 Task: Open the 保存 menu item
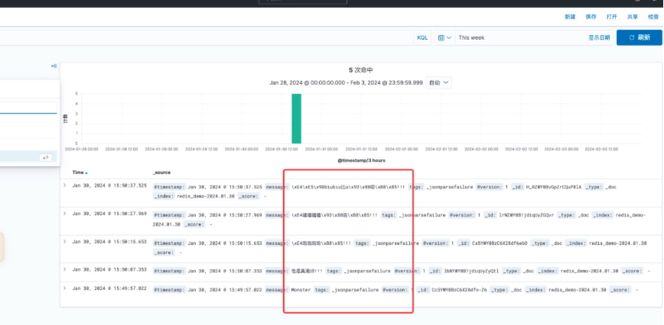591,17
